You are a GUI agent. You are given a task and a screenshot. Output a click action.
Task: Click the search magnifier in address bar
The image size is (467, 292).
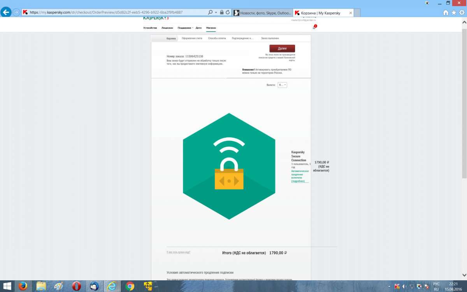pyautogui.click(x=211, y=12)
